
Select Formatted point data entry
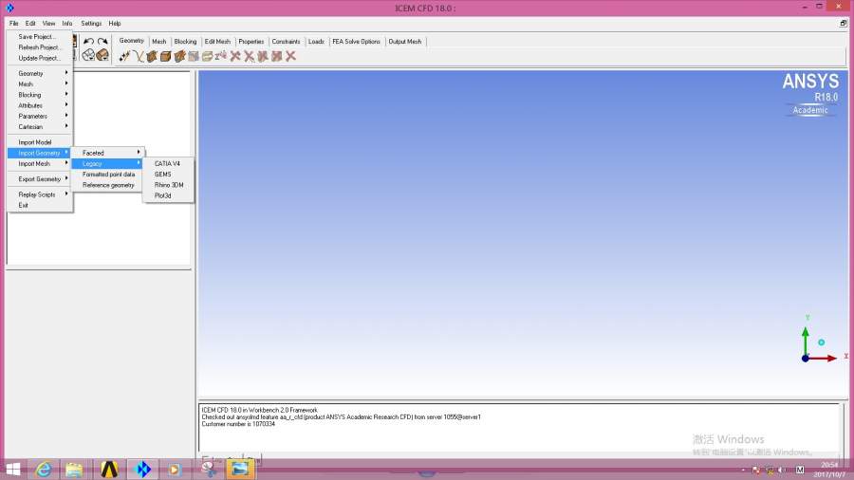[108, 175]
